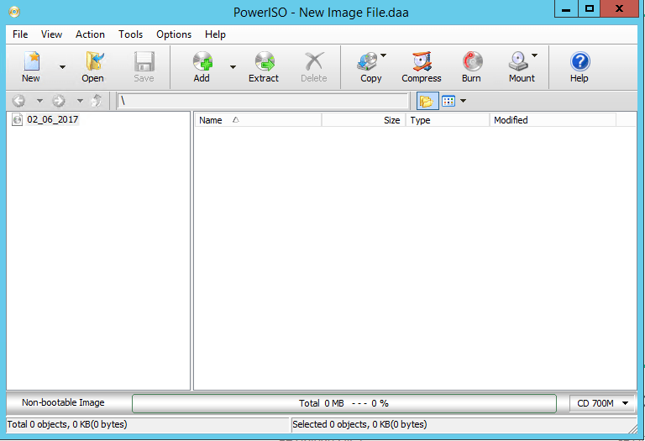Viewport: 645px width, 441px height.
Task: Open the Action menu
Action: pos(90,34)
